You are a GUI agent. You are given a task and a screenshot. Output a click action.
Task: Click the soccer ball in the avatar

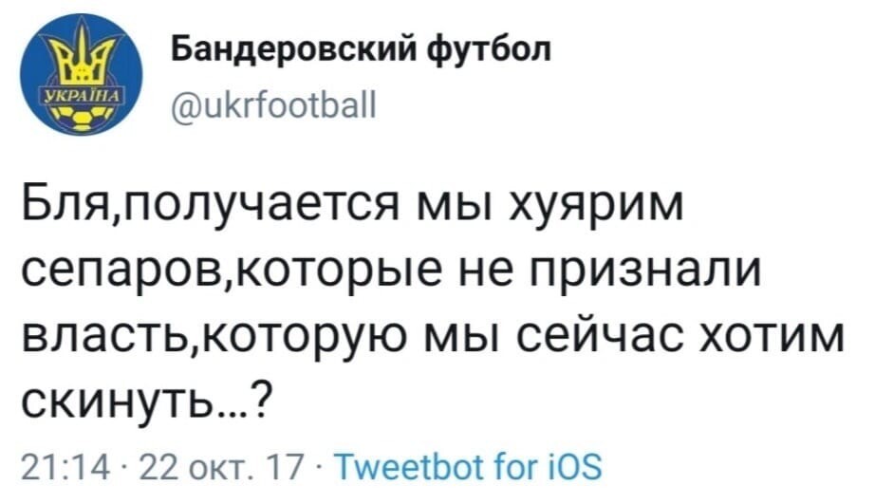click(x=82, y=119)
